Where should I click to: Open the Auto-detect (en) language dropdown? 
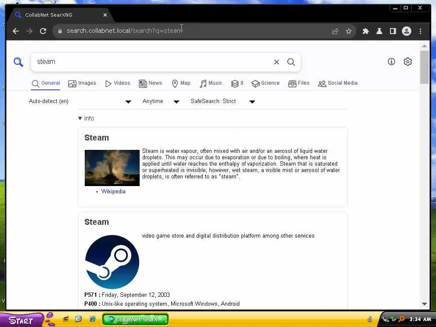point(80,101)
